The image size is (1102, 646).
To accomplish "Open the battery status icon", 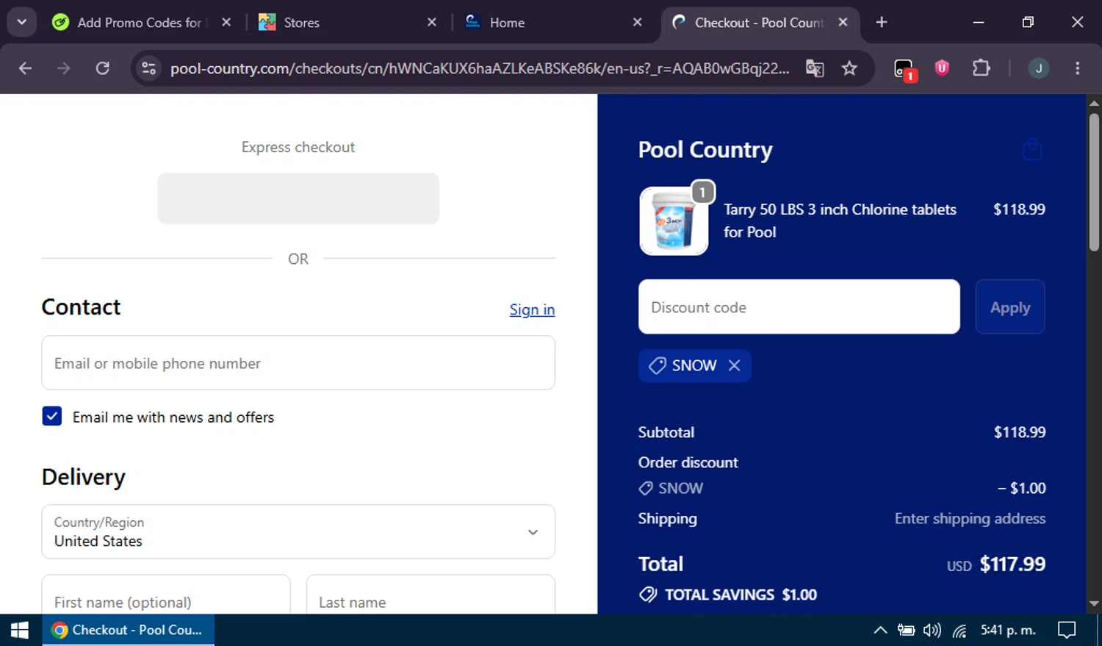I will tap(906, 630).
